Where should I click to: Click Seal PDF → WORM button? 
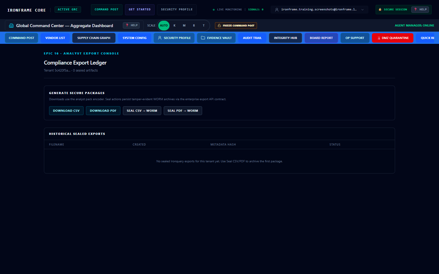pos(183,111)
